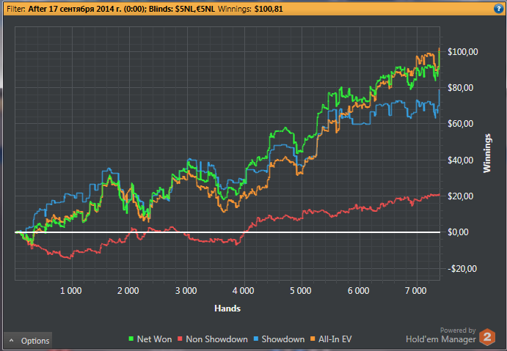
Task: Click the vertical Winnings axis title
Action: pos(486,153)
